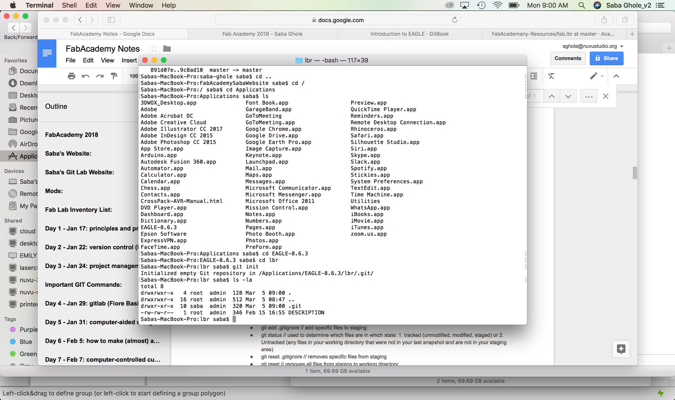Open Google Docs home icon

coord(47,53)
